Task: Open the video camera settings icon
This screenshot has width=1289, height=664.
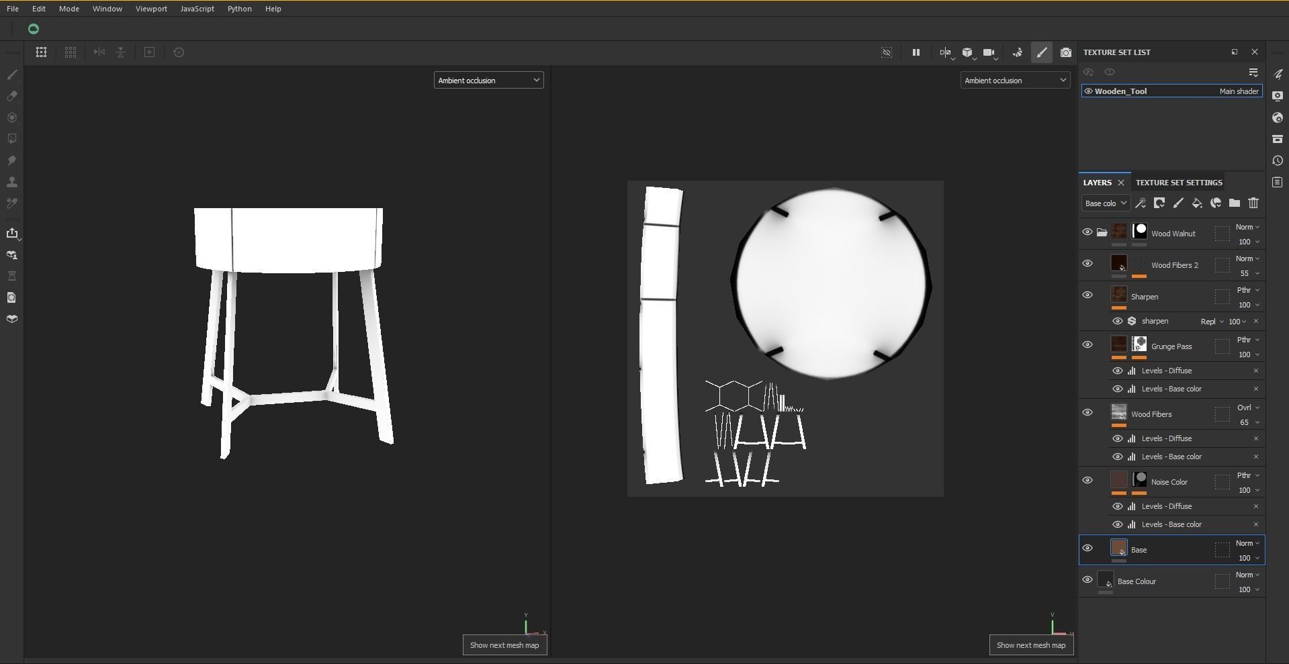Action: 989,52
